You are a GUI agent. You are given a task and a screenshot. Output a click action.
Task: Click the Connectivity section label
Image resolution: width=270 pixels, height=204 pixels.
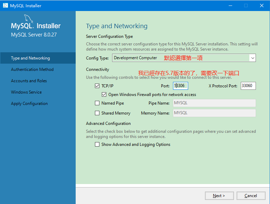(97, 69)
